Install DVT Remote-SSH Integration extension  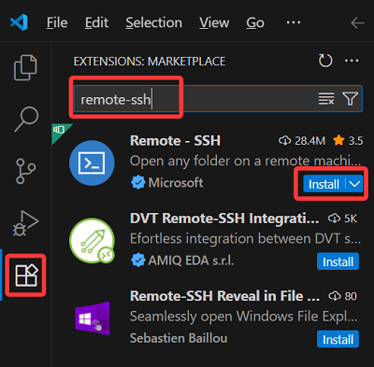point(338,261)
